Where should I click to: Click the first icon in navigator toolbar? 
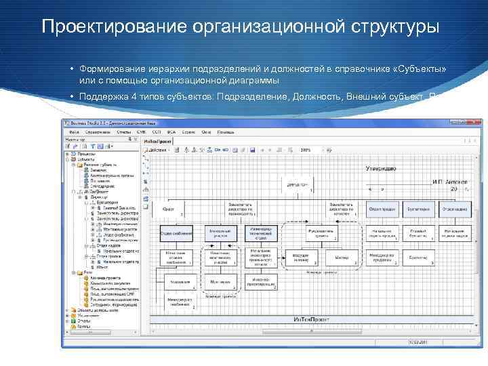pyautogui.click(x=68, y=146)
